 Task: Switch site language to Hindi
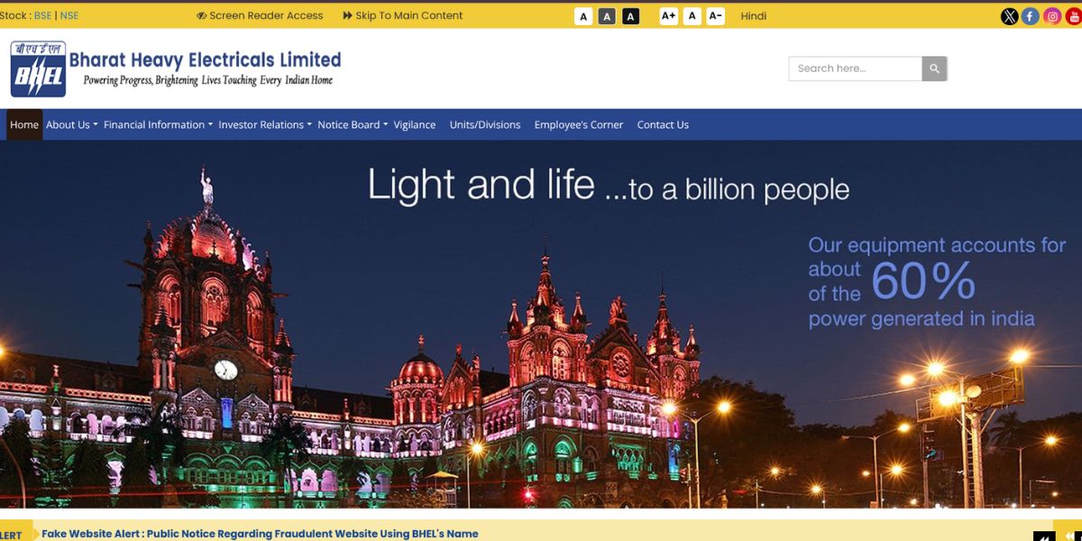[754, 15]
